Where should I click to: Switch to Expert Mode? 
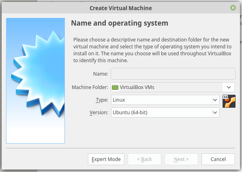click(106, 159)
